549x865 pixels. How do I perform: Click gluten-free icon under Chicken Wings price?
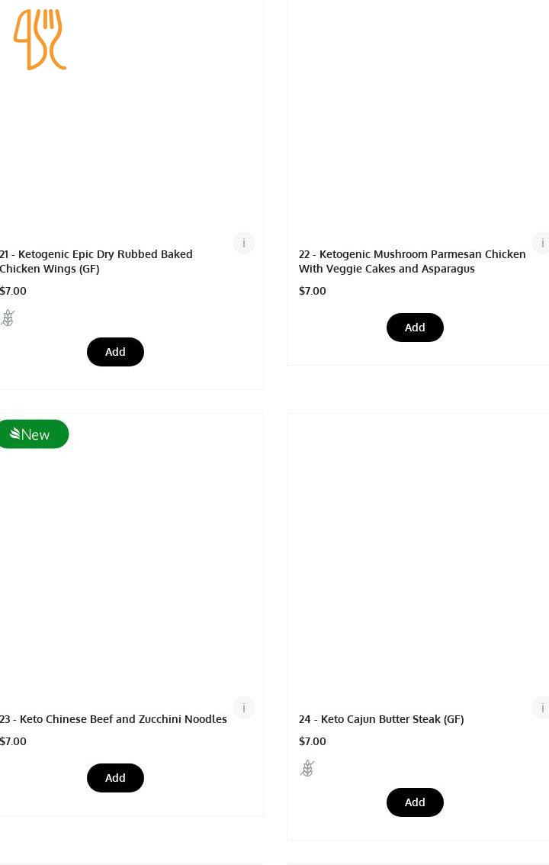8,318
